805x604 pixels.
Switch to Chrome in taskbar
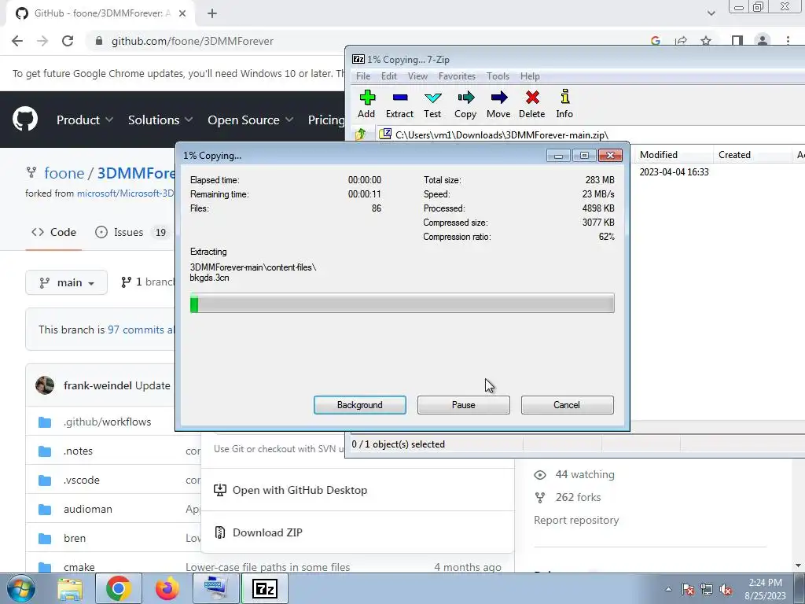tap(119, 588)
